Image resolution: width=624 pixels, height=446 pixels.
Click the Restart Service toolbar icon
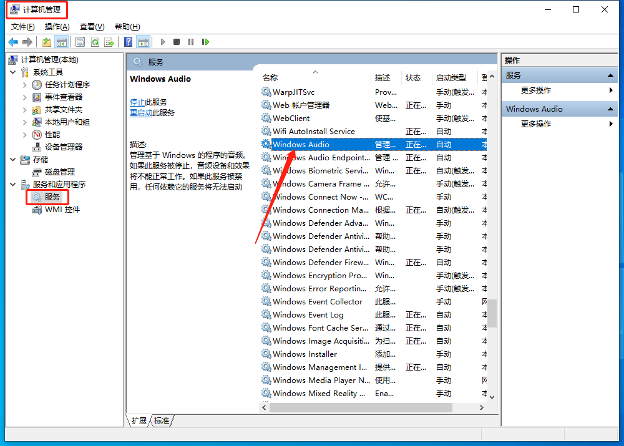coord(205,42)
